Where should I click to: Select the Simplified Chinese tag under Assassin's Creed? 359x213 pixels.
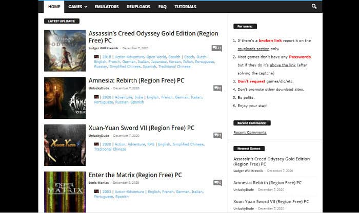(125, 67)
